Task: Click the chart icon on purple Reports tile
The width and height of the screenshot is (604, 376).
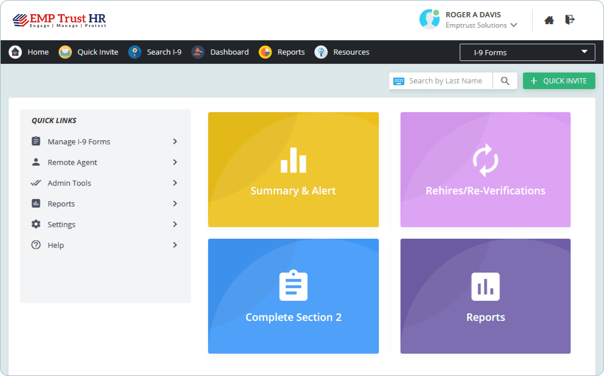Action: pyautogui.click(x=486, y=286)
